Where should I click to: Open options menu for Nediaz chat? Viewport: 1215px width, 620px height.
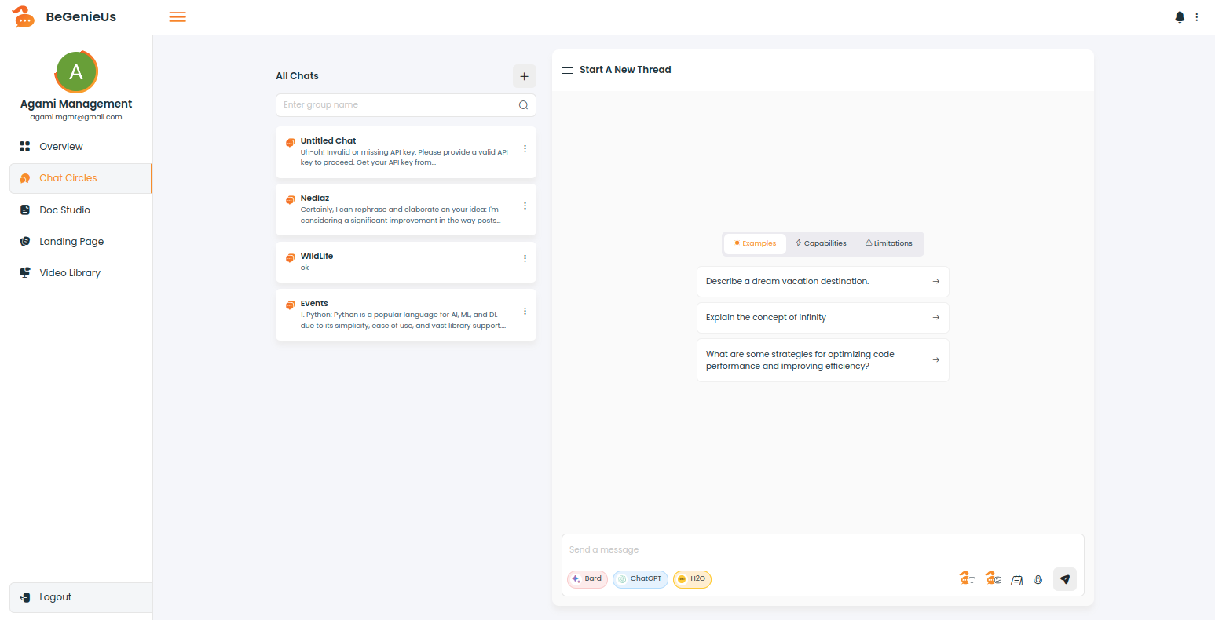pyautogui.click(x=525, y=206)
